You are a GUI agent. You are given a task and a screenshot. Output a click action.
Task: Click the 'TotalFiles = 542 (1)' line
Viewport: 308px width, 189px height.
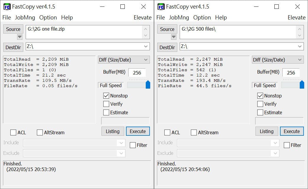click(187, 70)
